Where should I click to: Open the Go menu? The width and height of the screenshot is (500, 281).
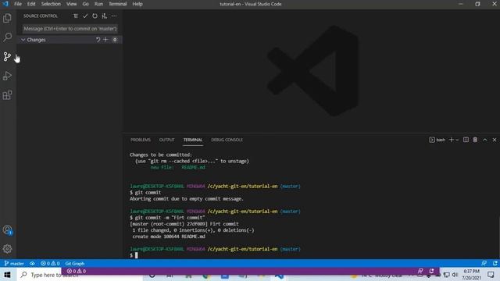tap(85, 4)
